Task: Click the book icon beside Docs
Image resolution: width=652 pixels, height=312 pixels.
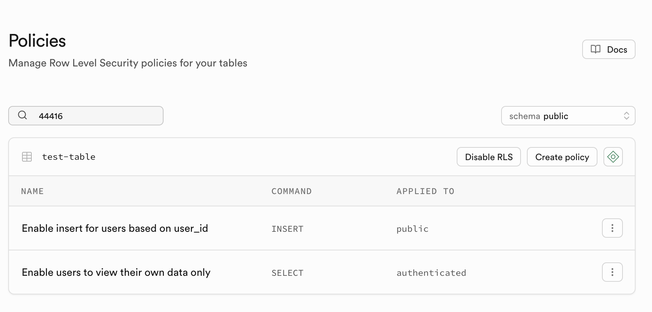Action: click(596, 49)
